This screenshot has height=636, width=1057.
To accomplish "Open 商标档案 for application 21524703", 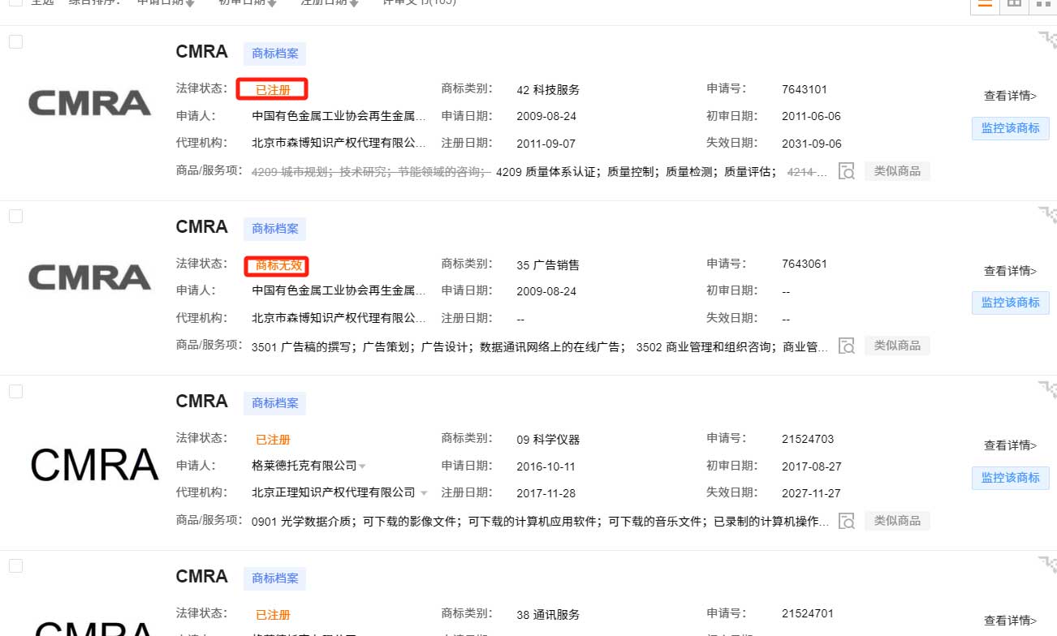I will click(x=275, y=403).
